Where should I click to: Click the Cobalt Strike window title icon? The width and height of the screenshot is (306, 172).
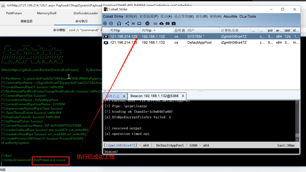click(106, 9)
